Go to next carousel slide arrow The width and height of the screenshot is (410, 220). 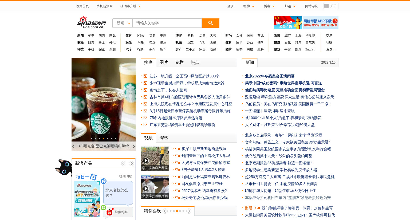point(134,146)
